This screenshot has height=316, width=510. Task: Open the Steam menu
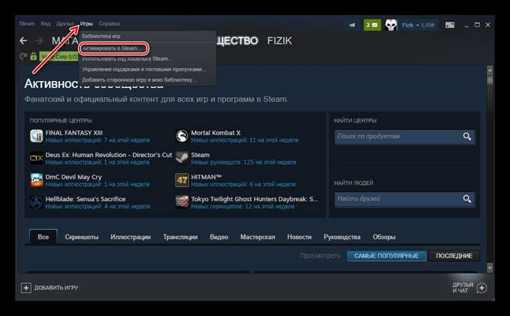tap(27, 24)
